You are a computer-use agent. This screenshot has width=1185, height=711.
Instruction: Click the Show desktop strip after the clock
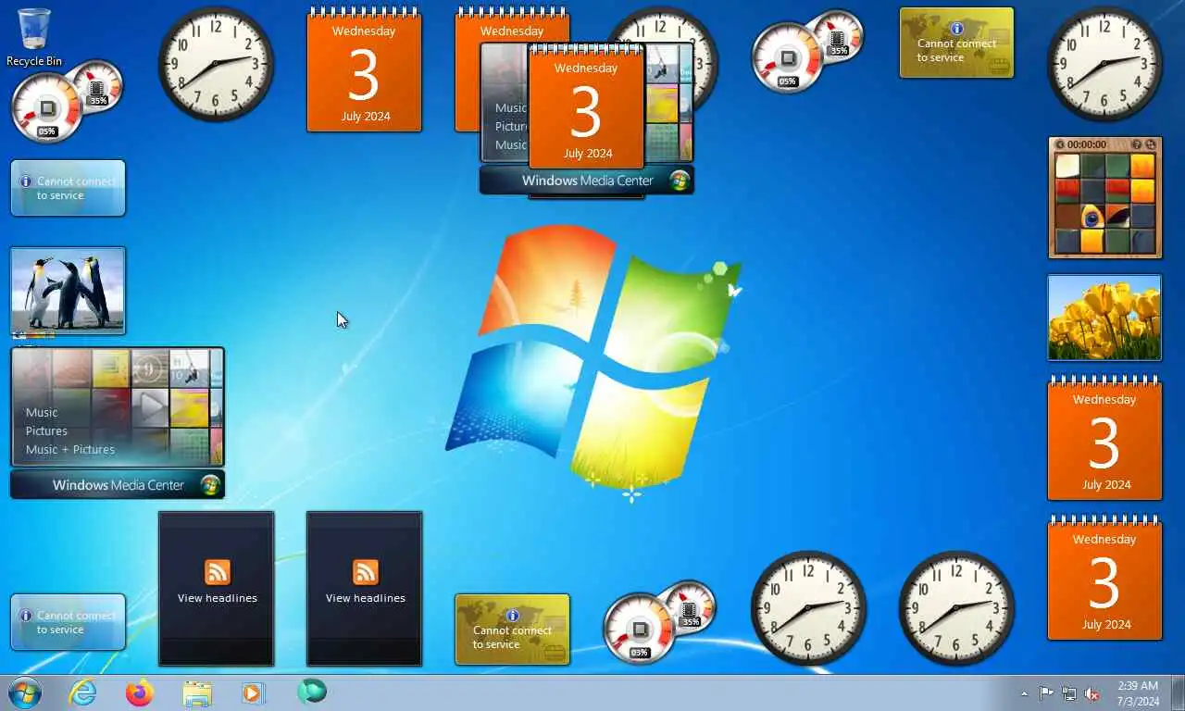1178,693
